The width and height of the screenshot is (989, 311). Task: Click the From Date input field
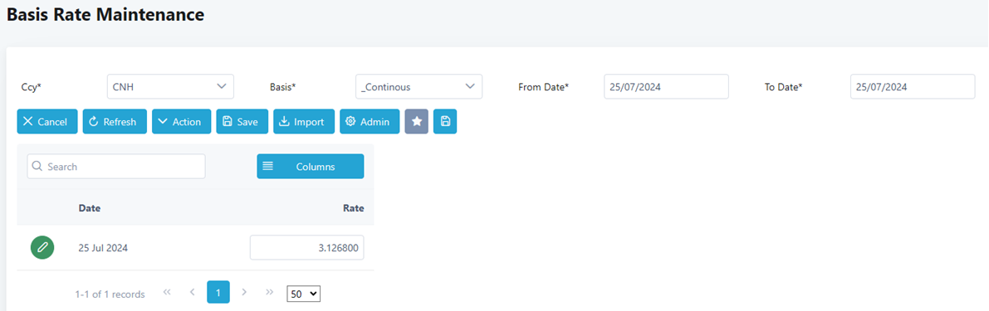click(x=666, y=87)
